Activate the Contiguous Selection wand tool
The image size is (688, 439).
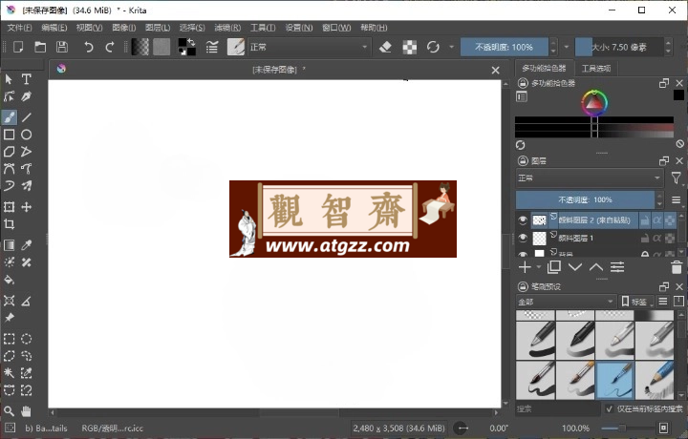pos(9,373)
